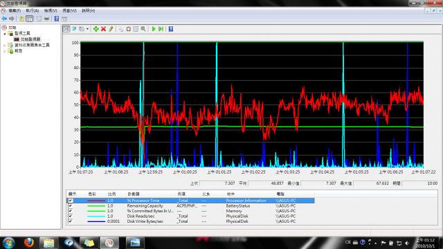Expand the Data Collector Sets tree node
This screenshot has height=249, width=443.
click(x=5, y=45)
